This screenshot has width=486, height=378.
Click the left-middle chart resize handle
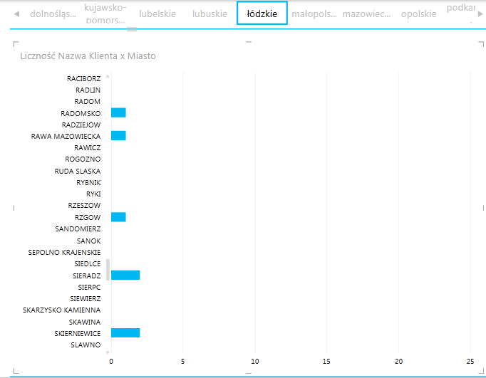pos(15,208)
